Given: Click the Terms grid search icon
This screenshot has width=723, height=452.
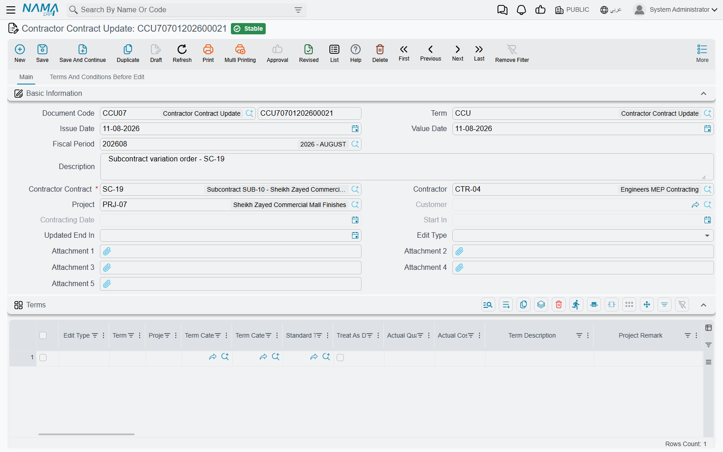Looking at the screenshot, I should pos(488,305).
